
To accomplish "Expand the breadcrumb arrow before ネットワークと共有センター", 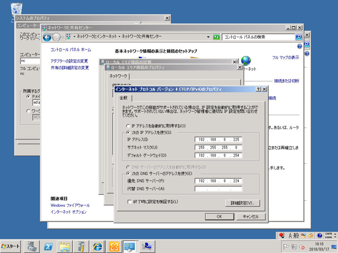I will click(119, 37).
